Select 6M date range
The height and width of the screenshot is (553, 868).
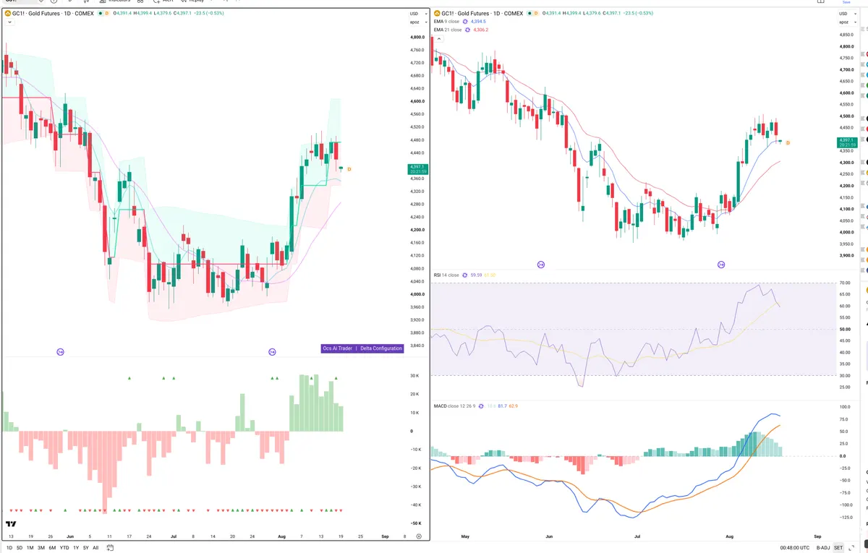tap(52, 548)
